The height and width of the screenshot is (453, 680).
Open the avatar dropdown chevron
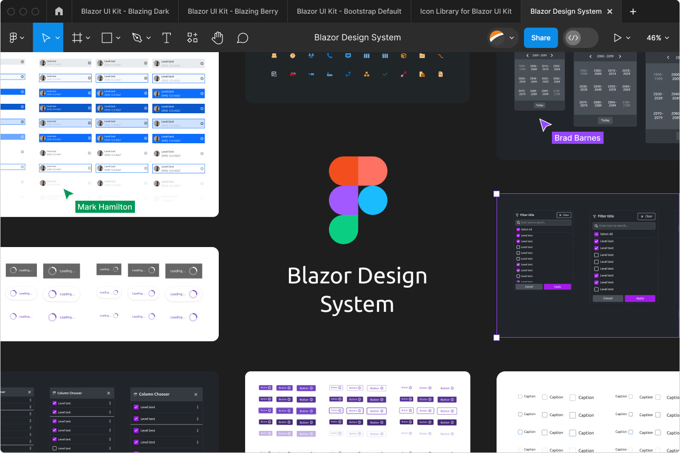511,38
